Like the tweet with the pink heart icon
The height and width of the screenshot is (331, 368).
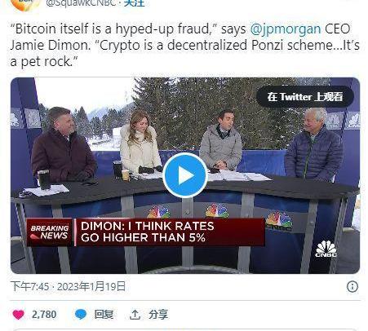pyautogui.click(x=19, y=315)
